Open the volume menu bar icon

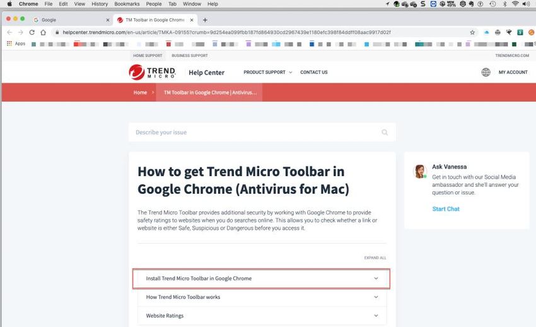(x=526, y=4)
